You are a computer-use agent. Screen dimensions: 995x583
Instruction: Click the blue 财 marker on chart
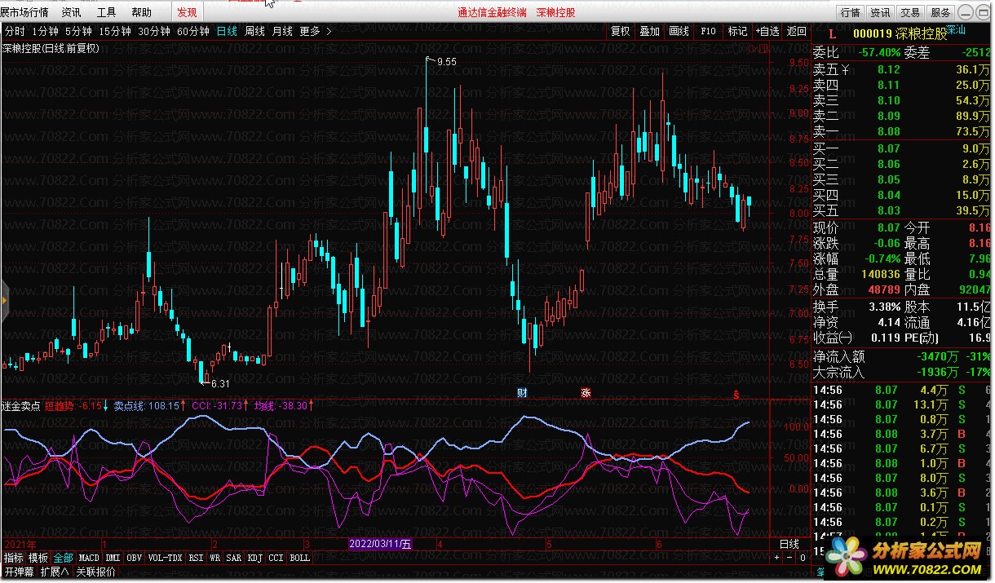click(522, 392)
